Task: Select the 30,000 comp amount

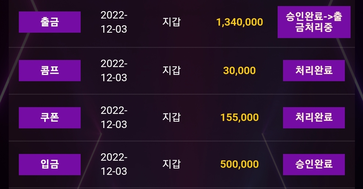Action: 239,71
